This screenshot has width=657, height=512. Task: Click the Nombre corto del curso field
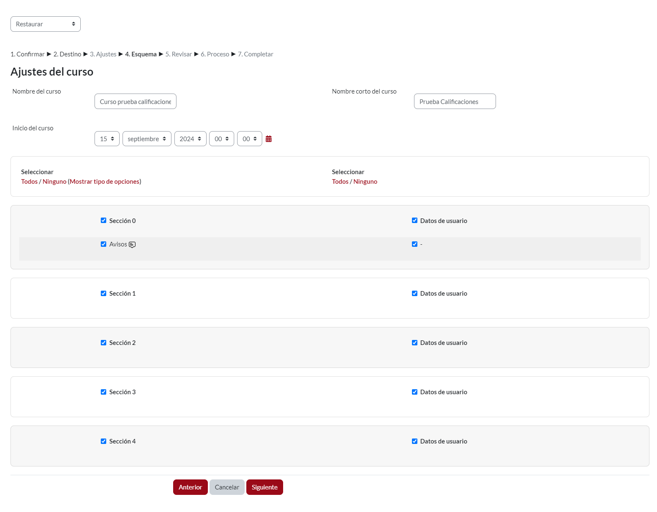455,101
